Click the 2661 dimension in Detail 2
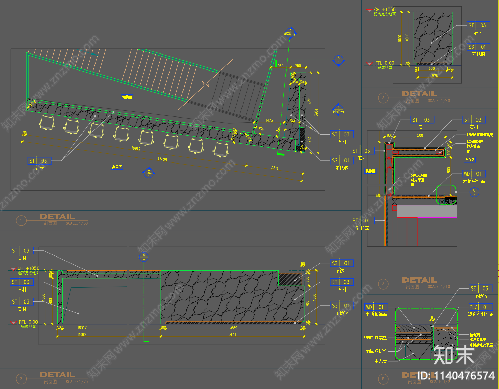Viewport: 499px width, 389px height. pos(234,327)
